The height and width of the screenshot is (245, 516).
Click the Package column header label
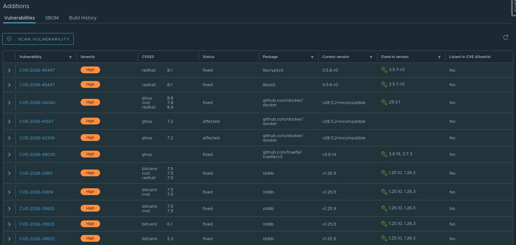(270, 57)
